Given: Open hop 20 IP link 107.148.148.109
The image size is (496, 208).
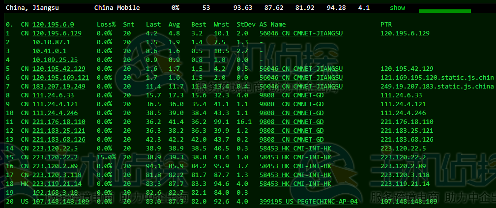Looking at the screenshot, I should coord(61,202).
